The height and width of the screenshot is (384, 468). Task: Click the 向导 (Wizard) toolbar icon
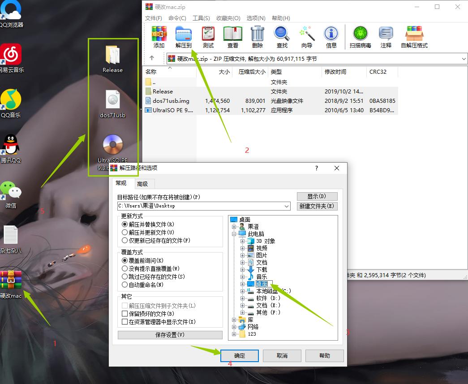pos(306,36)
